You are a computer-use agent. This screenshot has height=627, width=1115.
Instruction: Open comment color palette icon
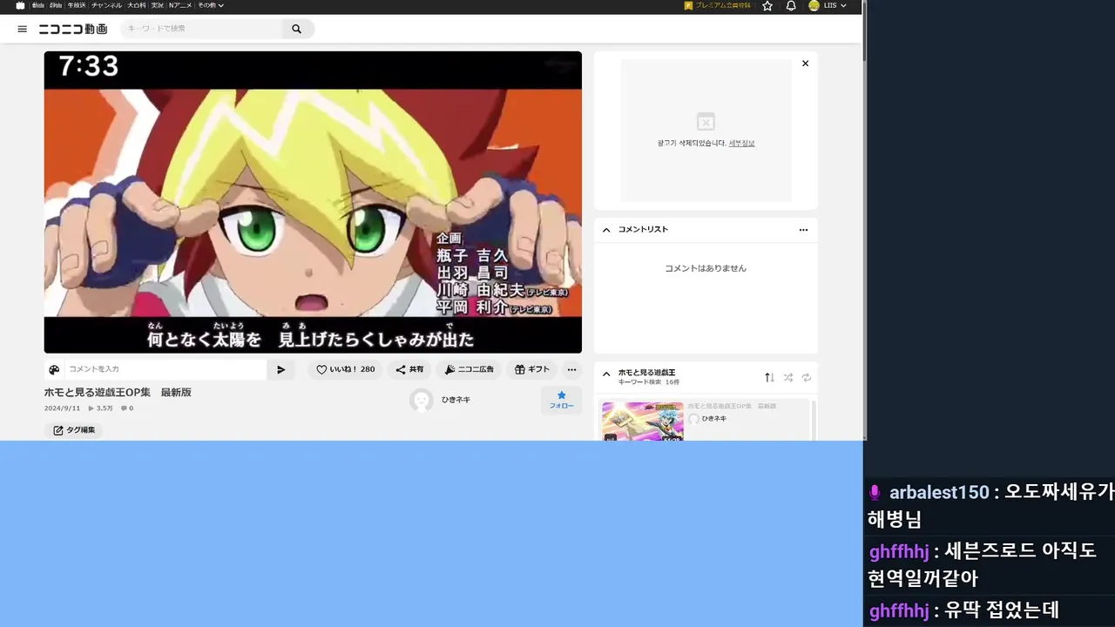54,369
